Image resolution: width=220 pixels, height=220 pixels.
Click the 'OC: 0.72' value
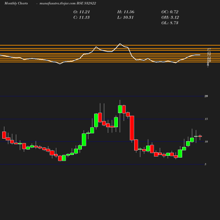(170, 12)
